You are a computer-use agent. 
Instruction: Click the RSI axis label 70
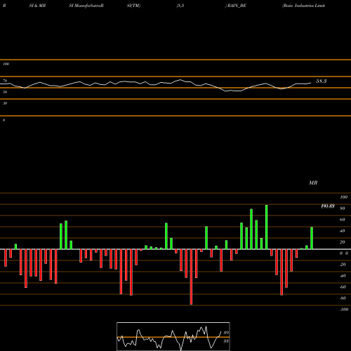pos(5,81)
